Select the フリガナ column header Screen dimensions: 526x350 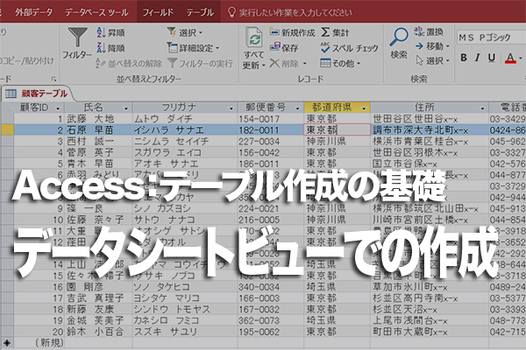pos(180,108)
